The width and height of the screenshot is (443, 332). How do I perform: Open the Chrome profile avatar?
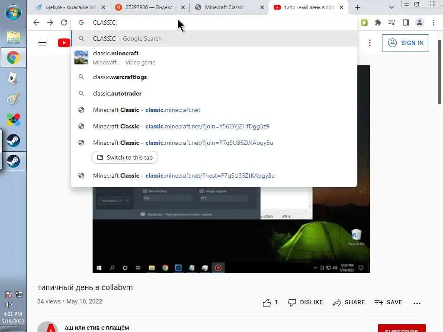pyautogui.click(x=420, y=22)
